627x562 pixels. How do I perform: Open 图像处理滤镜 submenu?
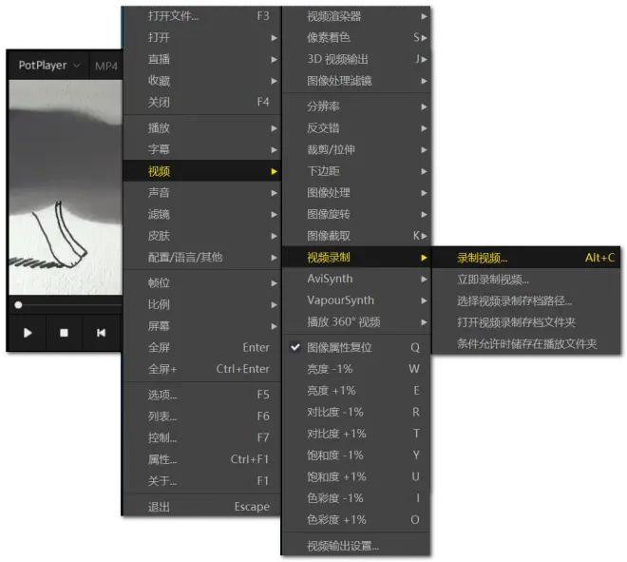click(x=356, y=81)
